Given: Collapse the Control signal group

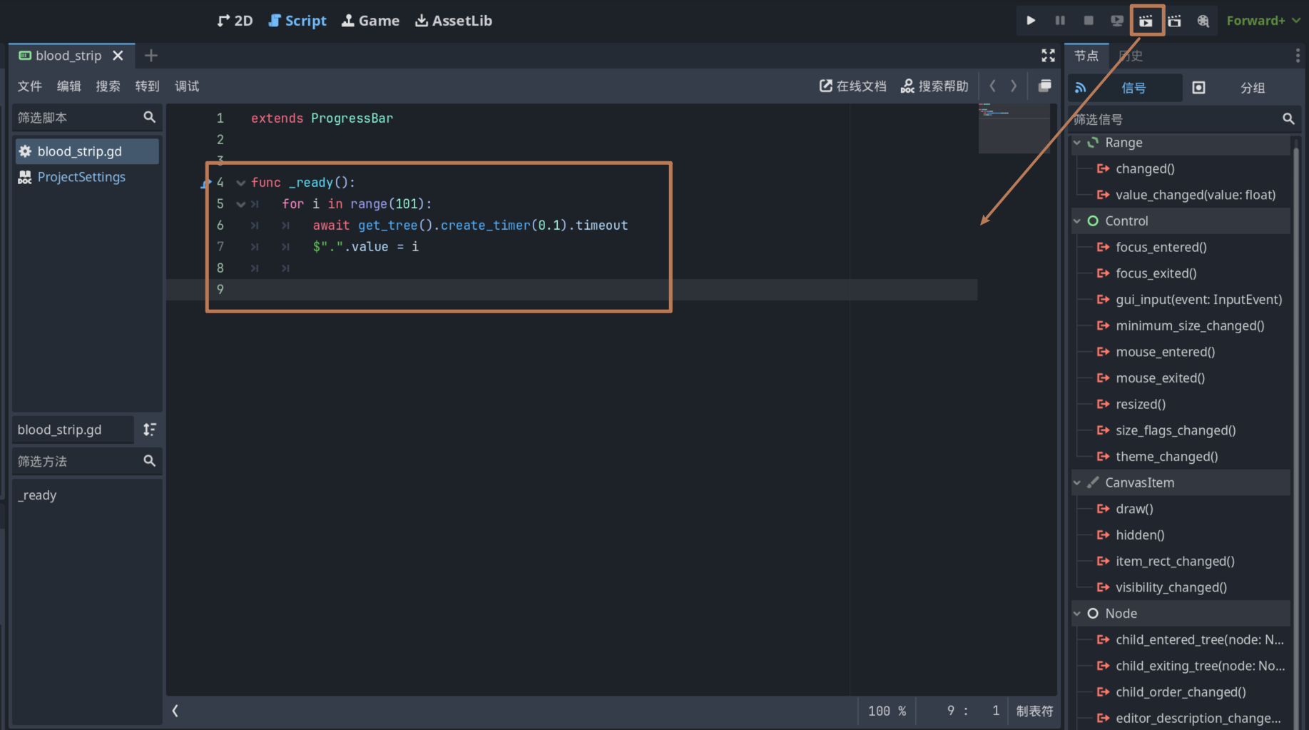Looking at the screenshot, I should [1077, 221].
